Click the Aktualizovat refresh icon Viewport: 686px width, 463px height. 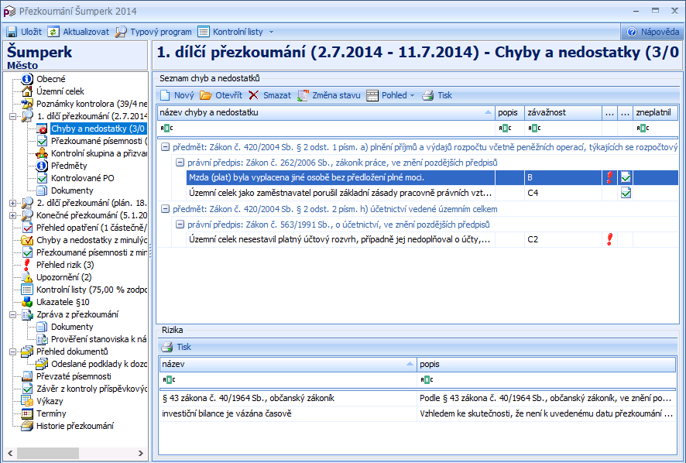click(53, 32)
